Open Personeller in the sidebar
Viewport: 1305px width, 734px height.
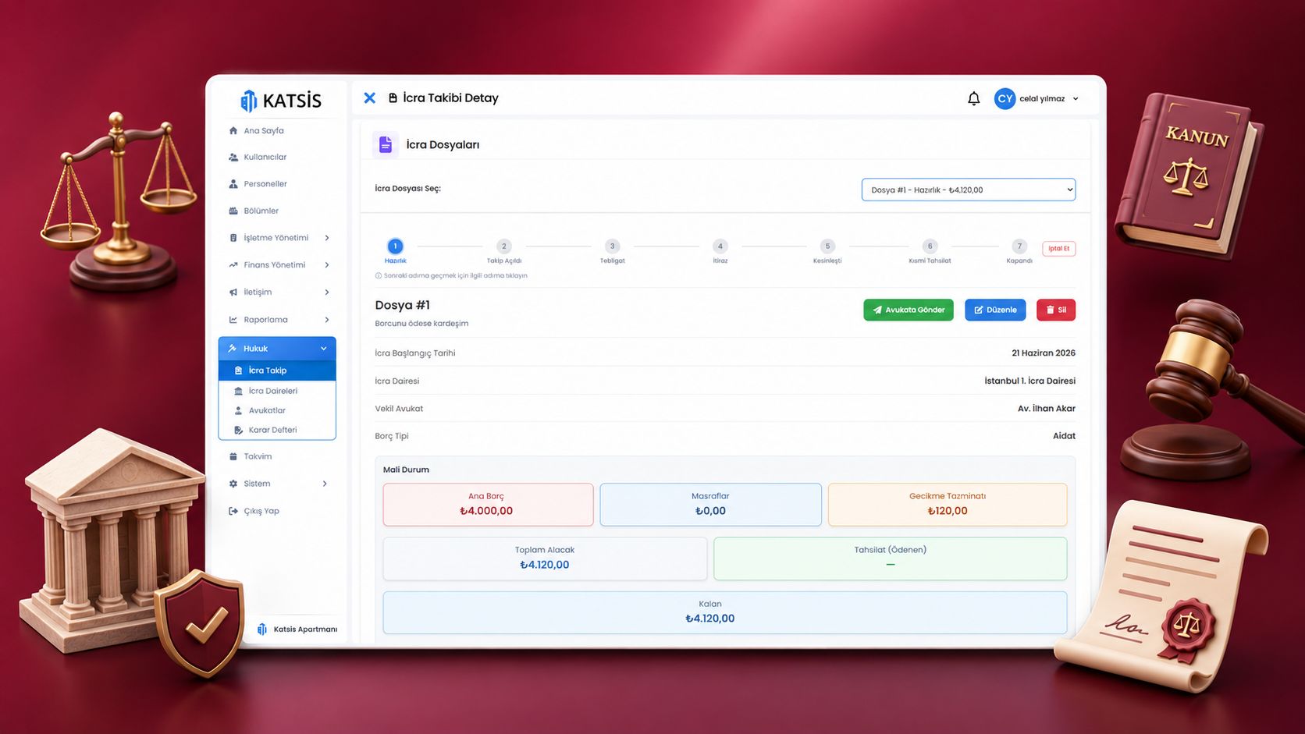(265, 184)
